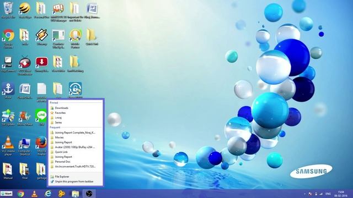The height and width of the screenshot is (198, 353).
Task: Click the network signal tray icon
Action: (x=321, y=194)
